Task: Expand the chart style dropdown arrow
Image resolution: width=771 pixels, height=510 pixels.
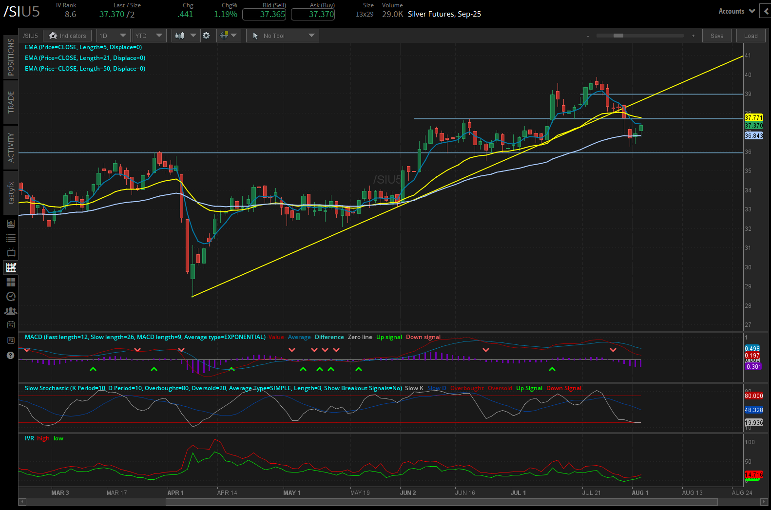Action: pyautogui.click(x=193, y=36)
